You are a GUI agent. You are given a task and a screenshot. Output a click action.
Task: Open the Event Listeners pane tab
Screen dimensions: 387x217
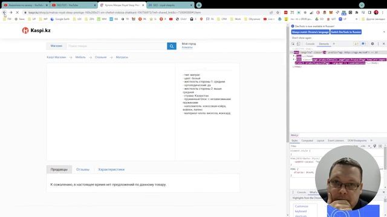point(336,140)
